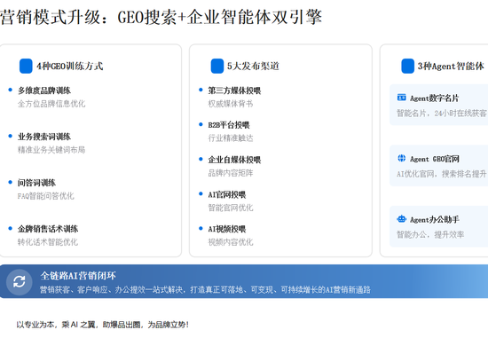
Task: Click the item 业务搜索词训练
Action: 44,137
